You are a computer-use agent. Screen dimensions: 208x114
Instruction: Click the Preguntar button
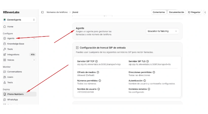click(x=194, y=12)
